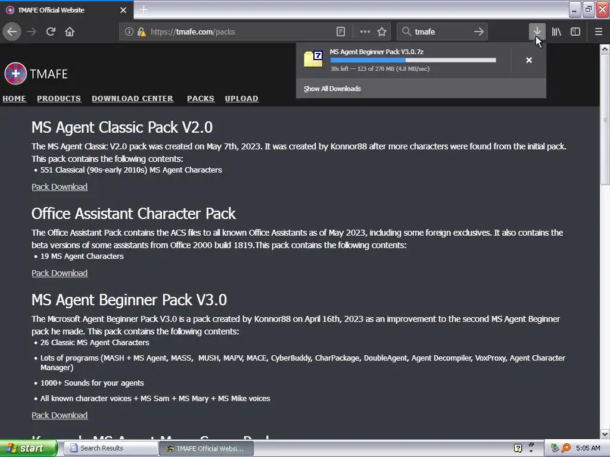
Task: Show sidebars icon
Action: click(575, 32)
